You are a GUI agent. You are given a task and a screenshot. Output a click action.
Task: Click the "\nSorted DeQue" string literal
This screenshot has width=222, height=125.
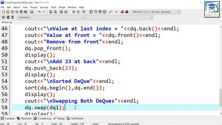(x=68, y=81)
